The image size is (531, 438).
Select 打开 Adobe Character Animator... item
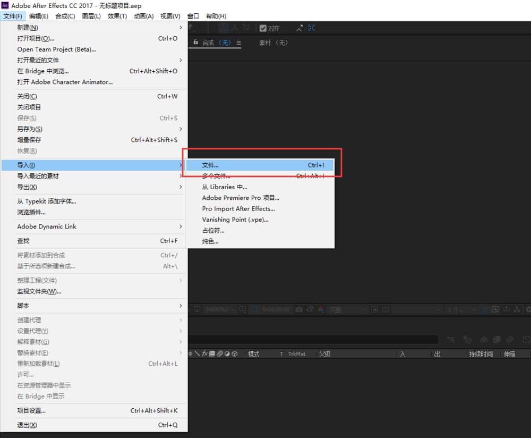(94, 82)
